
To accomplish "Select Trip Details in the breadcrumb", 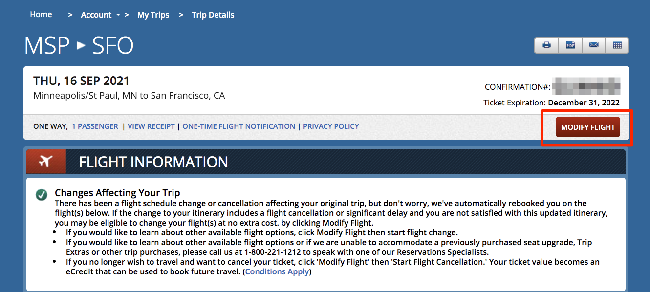I will tap(213, 15).
